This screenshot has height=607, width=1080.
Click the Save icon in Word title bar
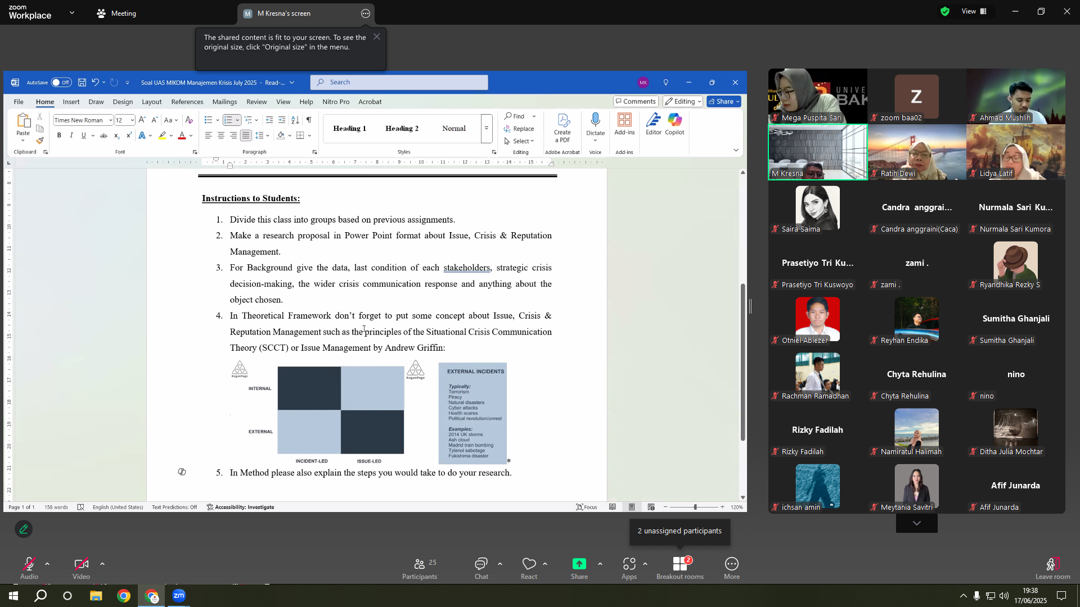[82, 83]
